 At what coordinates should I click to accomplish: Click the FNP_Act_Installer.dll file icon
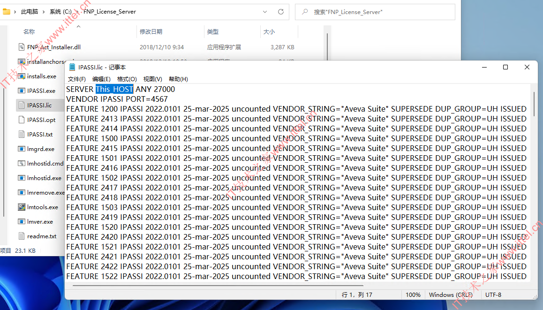22,47
